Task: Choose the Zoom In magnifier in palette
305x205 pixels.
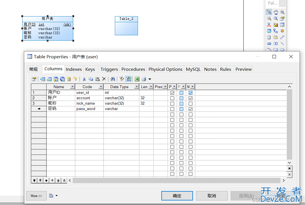Action: click(x=282, y=12)
